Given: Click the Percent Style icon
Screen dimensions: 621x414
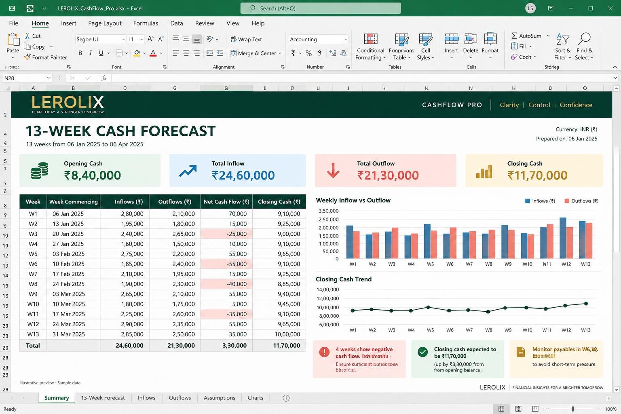Looking at the screenshot, I should click(x=308, y=53).
